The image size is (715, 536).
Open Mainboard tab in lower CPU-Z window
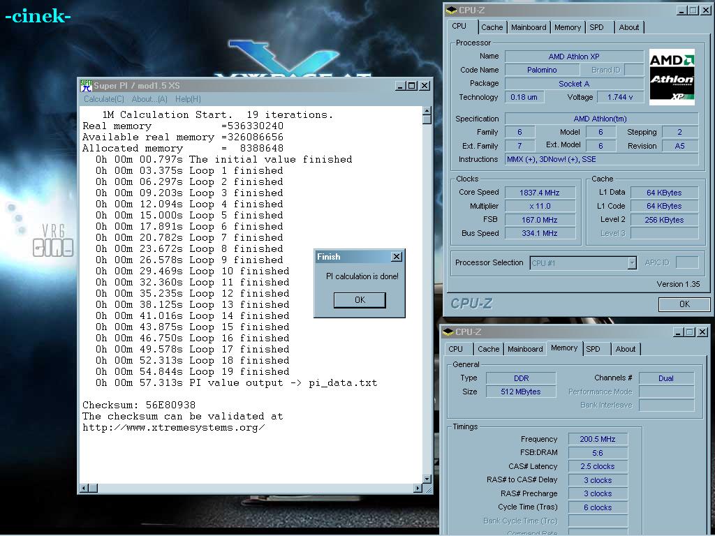[525, 349]
